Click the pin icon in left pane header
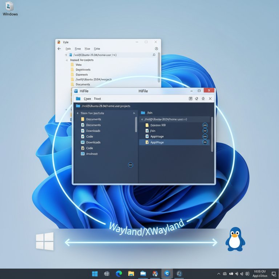Image resolution: width=279 pixels, height=279 pixels. (x=134, y=113)
